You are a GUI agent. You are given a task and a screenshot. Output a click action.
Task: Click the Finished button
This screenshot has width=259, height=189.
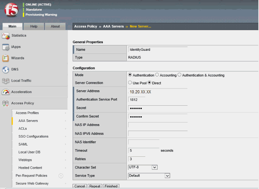click(111, 186)
